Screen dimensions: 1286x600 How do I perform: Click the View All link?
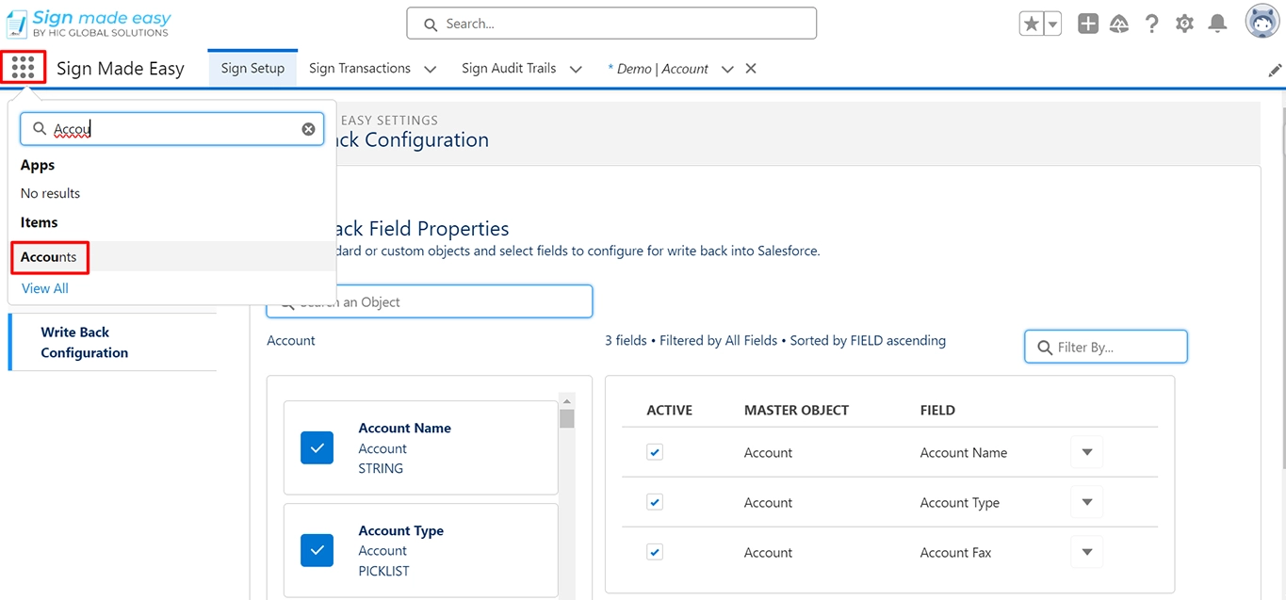pyautogui.click(x=45, y=288)
